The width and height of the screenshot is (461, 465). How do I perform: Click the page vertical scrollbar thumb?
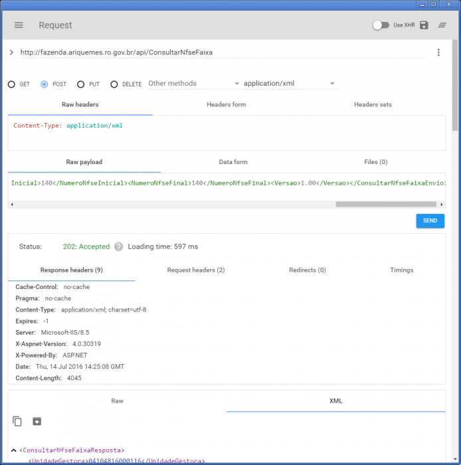click(455, 86)
